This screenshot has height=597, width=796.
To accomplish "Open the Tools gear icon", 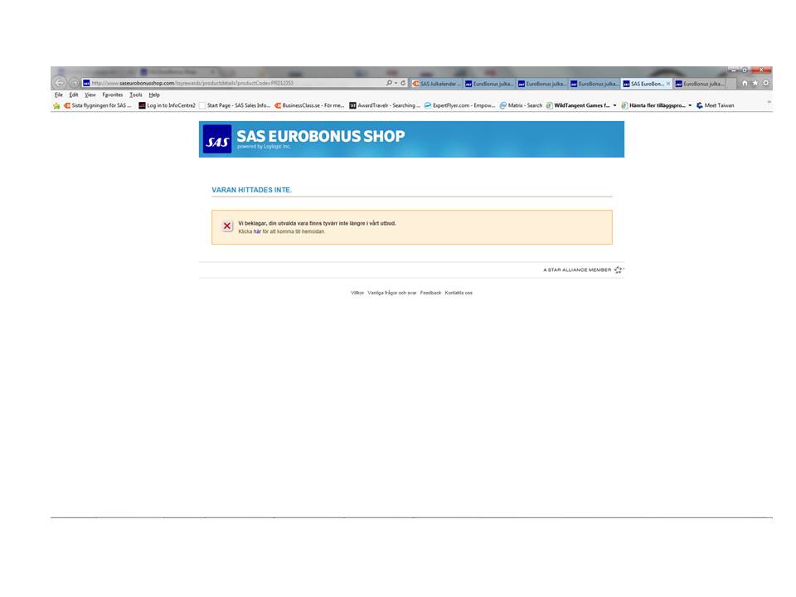I will coord(765,83).
